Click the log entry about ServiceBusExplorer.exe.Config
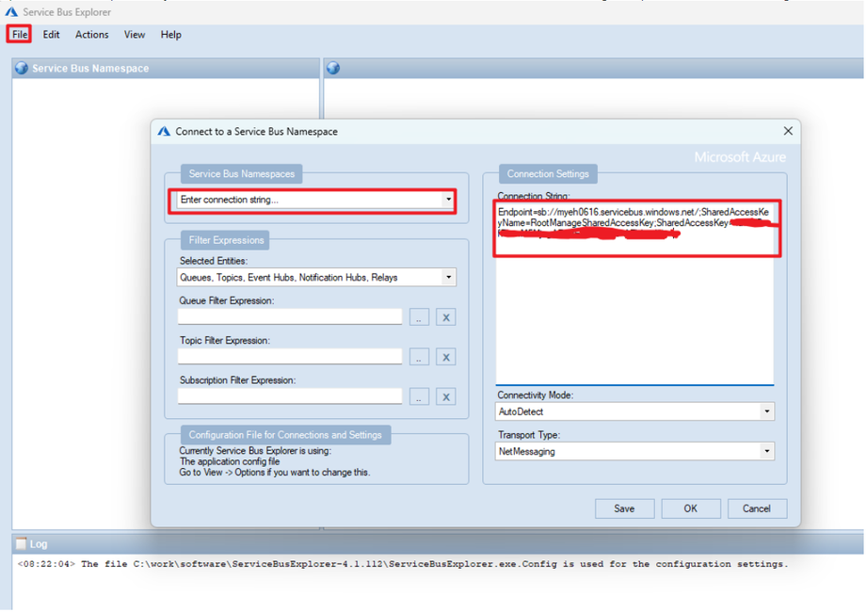This screenshot has height=612, width=866. 403,564
